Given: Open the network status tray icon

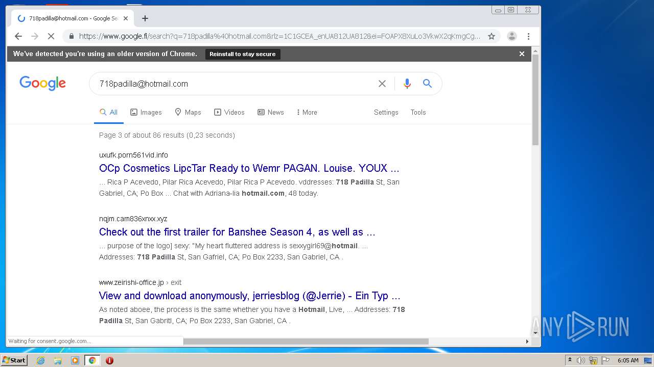Looking at the screenshot, I should click(593, 360).
